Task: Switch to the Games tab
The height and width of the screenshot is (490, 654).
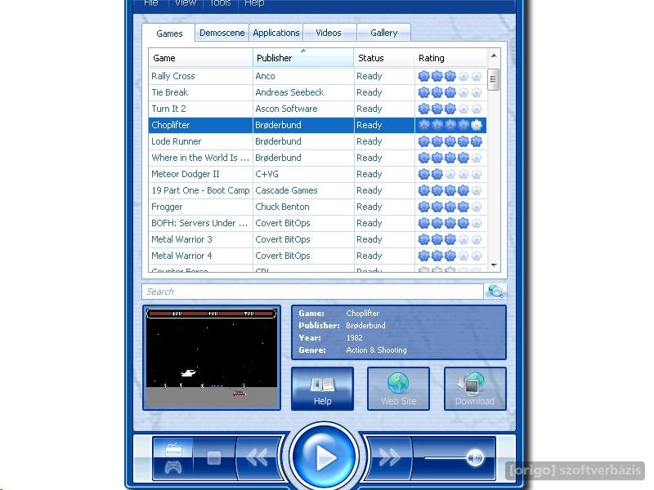Action: click(x=169, y=33)
